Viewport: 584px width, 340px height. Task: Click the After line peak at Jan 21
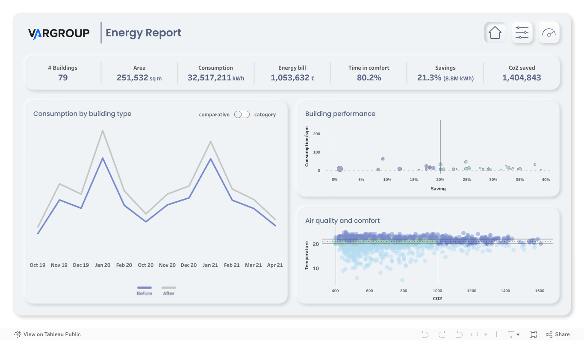click(x=210, y=141)
